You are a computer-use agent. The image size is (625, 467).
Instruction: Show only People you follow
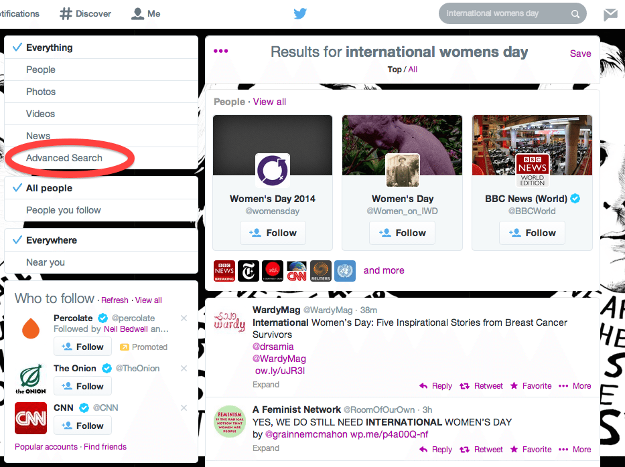(x=101, y=210)
